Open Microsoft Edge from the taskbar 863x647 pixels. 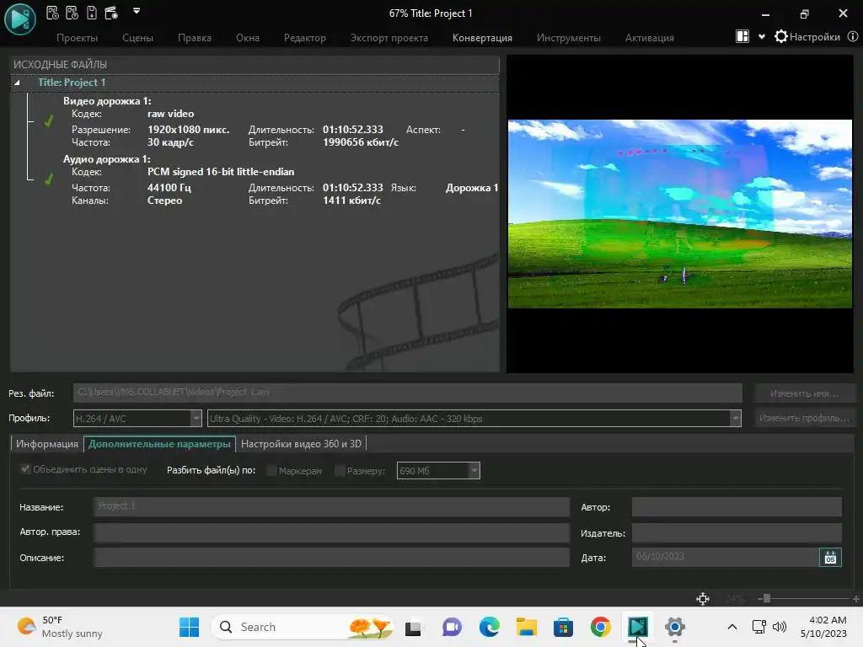point(489,627)
